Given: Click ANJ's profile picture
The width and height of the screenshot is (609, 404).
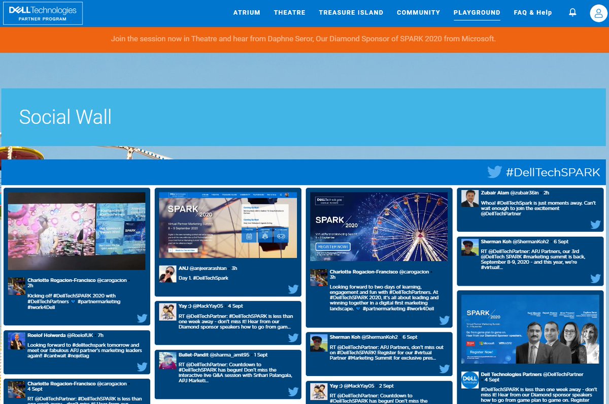Looking at the screenshot, I should tap(167, 274).
